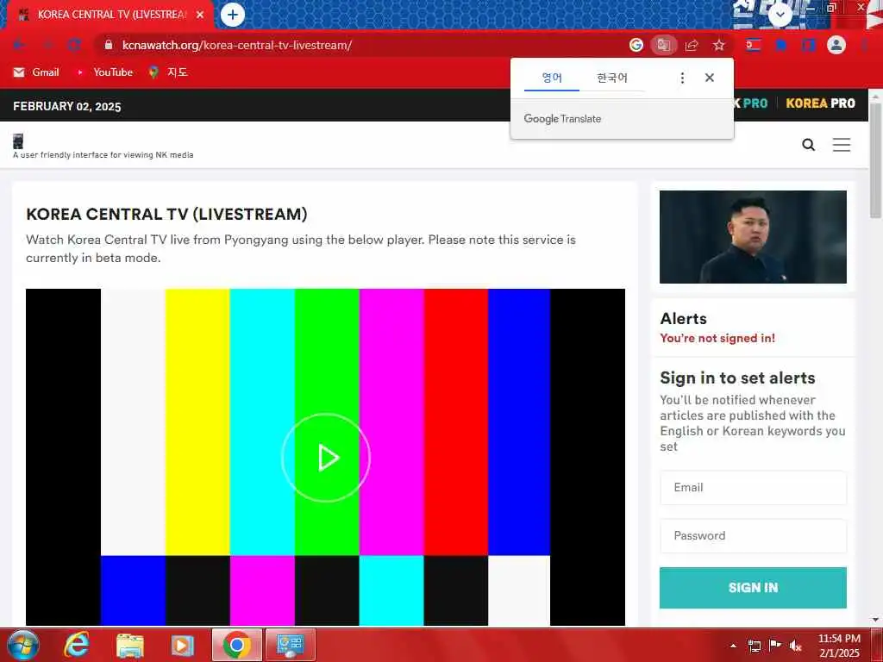Toggle the browser side panel
Image resolution: width=883 pixels, height=662 pixels.
[x=809, y=45]
